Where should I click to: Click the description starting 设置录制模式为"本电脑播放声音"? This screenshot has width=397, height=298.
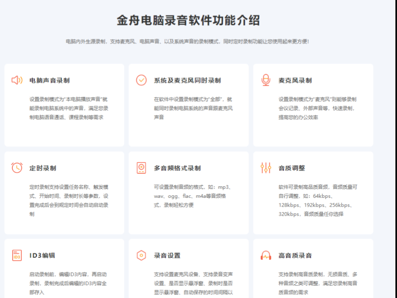69,108
